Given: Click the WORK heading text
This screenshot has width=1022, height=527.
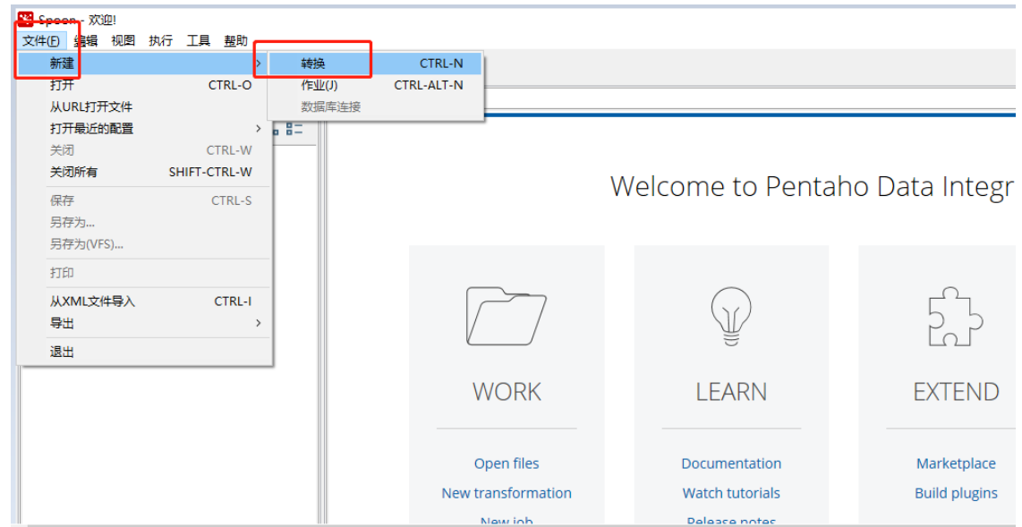Looking at the screenshot, I should point(507,392).
